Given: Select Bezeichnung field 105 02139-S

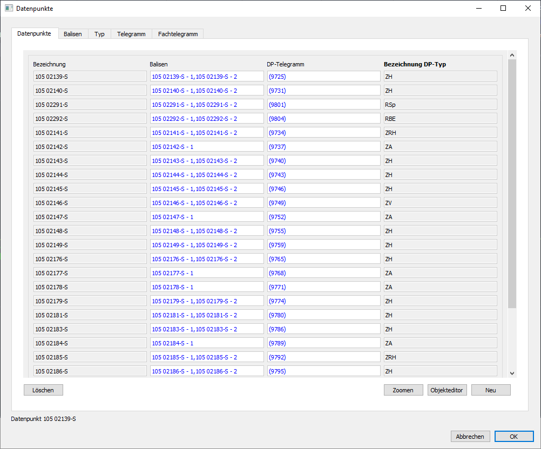Looking at the screenshot, I should tap(90, 77).
